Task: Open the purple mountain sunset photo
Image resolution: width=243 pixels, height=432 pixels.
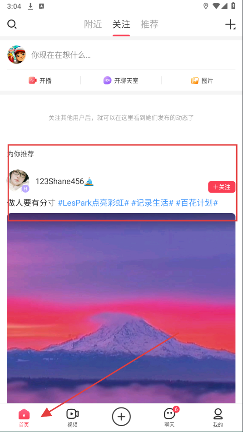Action: coord(121,308)
